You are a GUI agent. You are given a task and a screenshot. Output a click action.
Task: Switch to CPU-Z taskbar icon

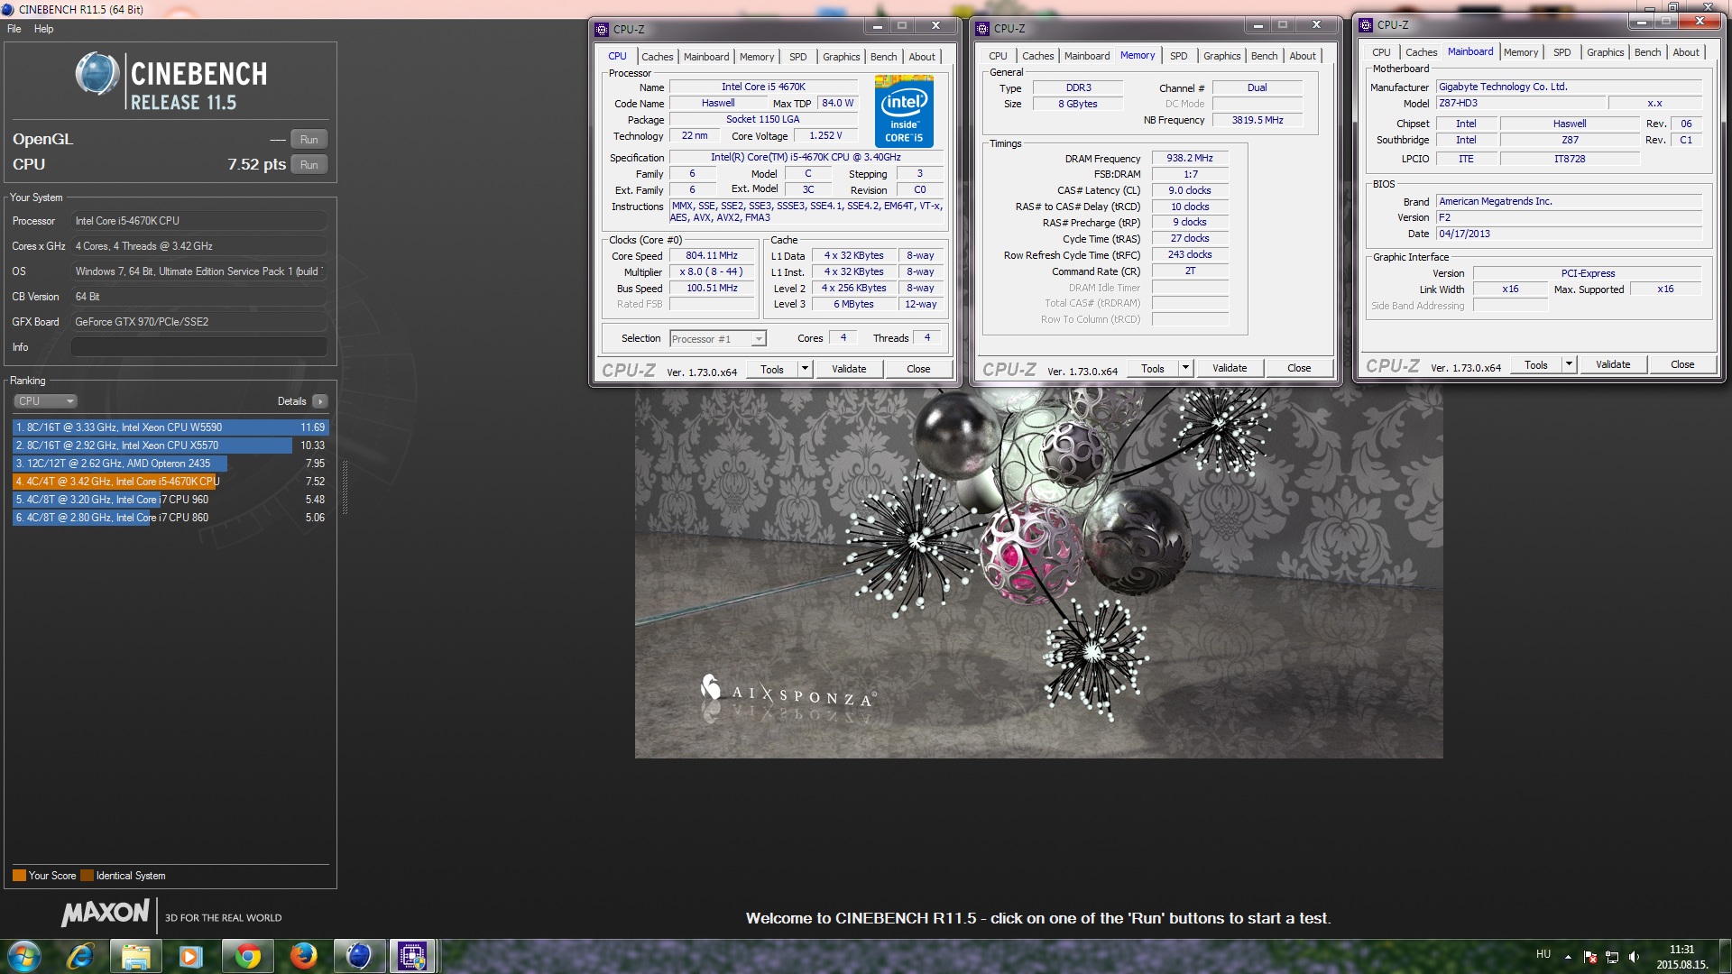tap(413, 956)
